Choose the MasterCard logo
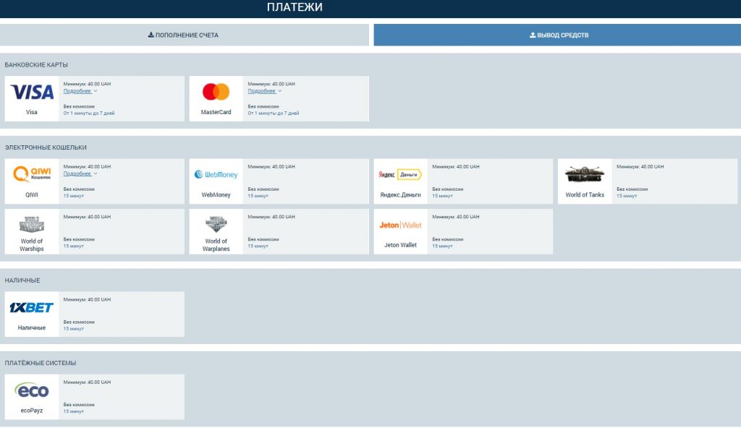 (216, 92)
